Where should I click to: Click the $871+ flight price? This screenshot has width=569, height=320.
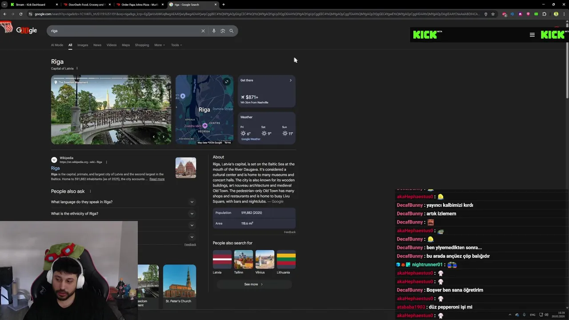coord(252,97)
